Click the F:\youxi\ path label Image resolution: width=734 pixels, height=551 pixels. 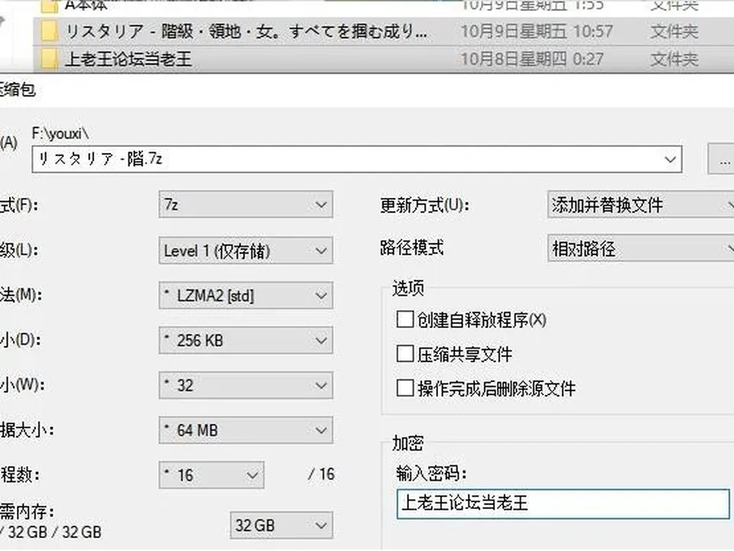pyautogui.click(x=60, y=134)
